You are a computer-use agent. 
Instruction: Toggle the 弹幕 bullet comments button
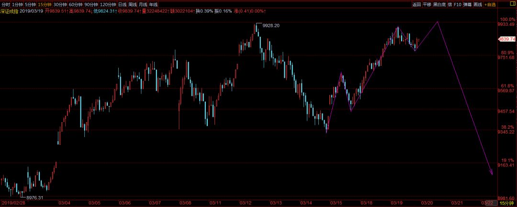(x=467, y=5)
